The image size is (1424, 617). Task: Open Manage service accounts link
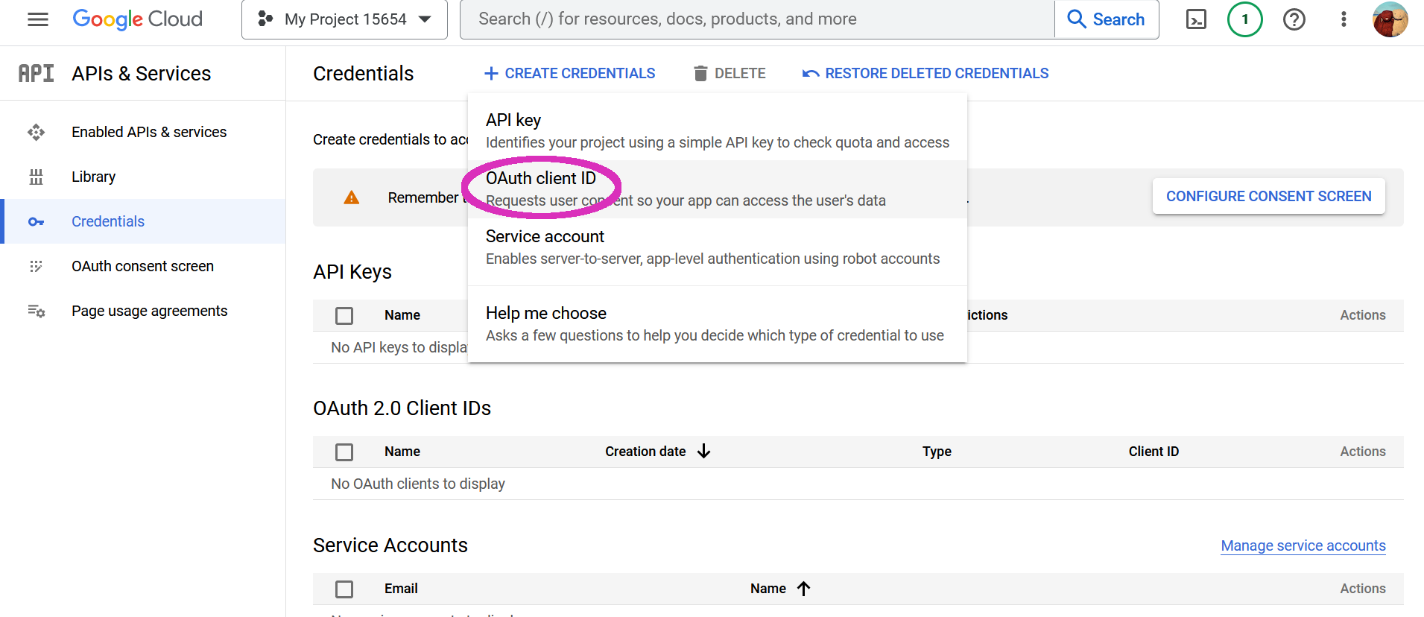(1303, 545)
